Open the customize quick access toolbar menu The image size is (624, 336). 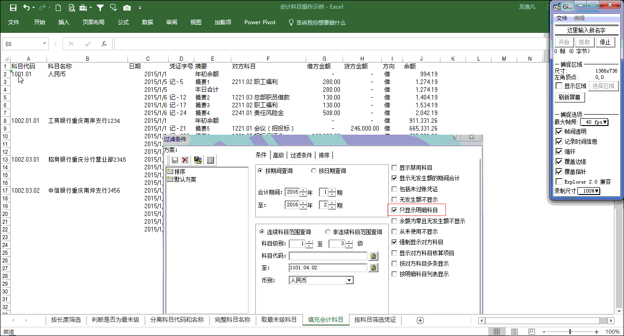pos(140,8)
